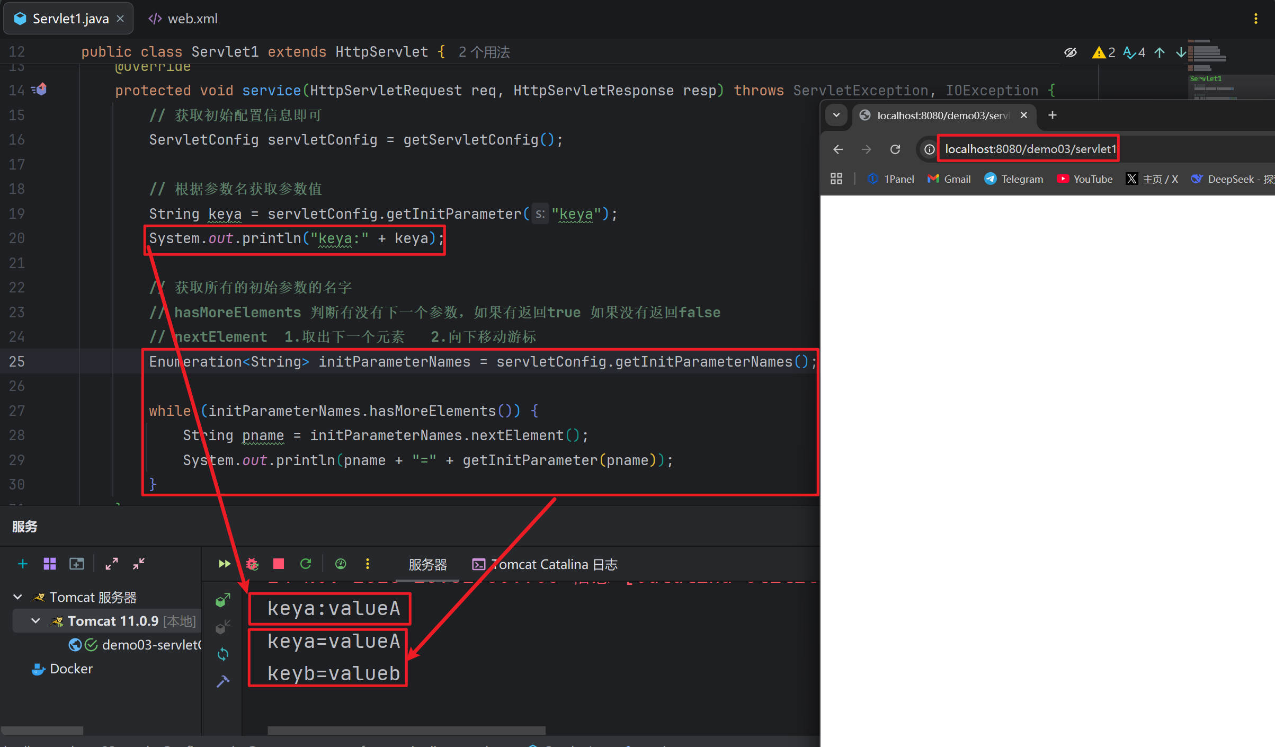Click the hammer build icon
Image resolution: width=1275 pixels, height=747 pixels.
(x=223, y=681)
